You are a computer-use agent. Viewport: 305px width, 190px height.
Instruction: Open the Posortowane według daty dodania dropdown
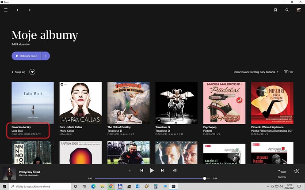click(x=256, y=72)
